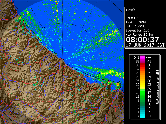Click the Task: OYAMA text

point(136,22)
